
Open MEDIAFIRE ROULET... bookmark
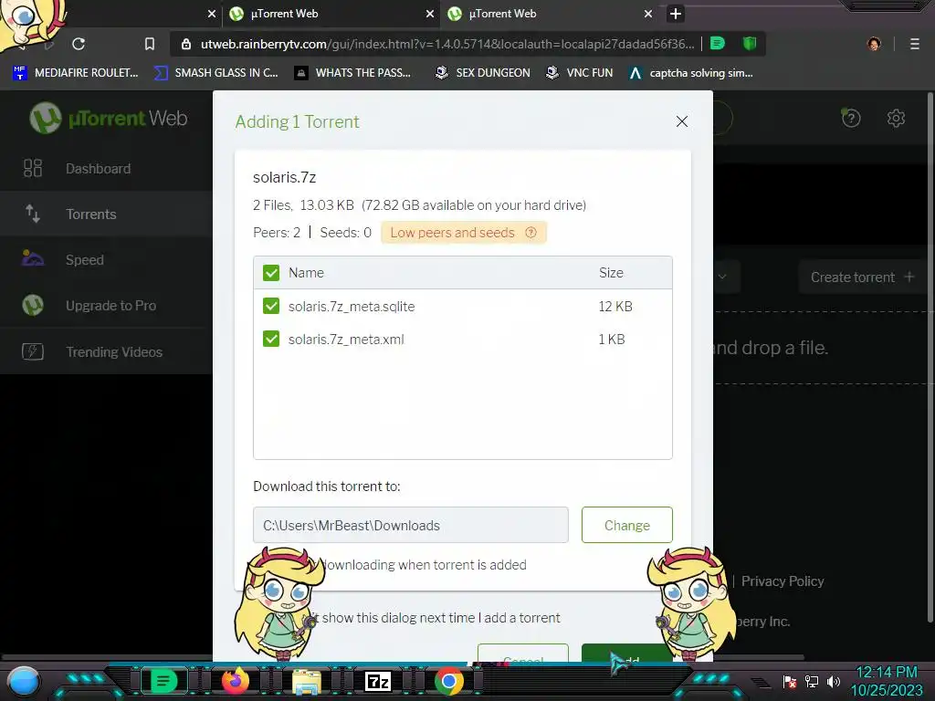coord(76,73)
